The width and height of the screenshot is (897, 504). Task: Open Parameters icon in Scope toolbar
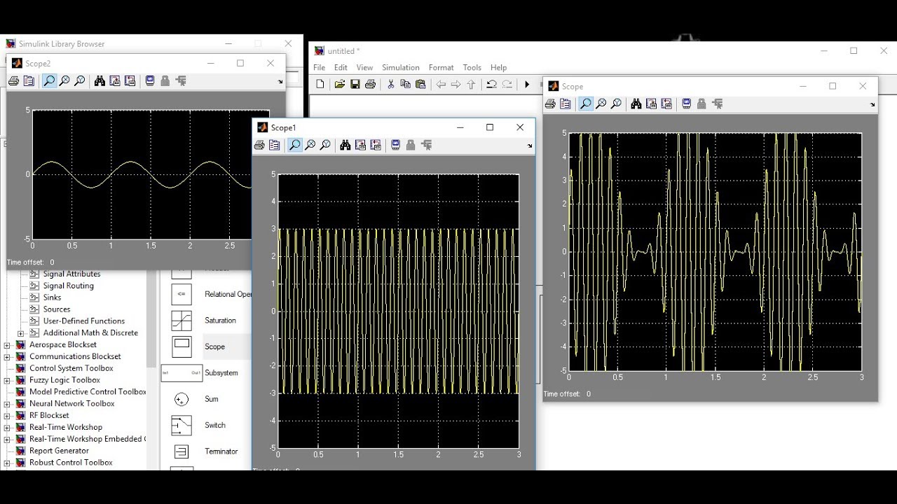pos(566,104)
